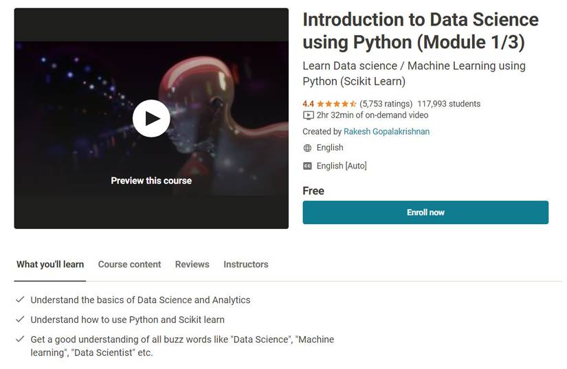The image size is (567, 369).
Task: Play the course preview video
Action: [x=151, y=118]
